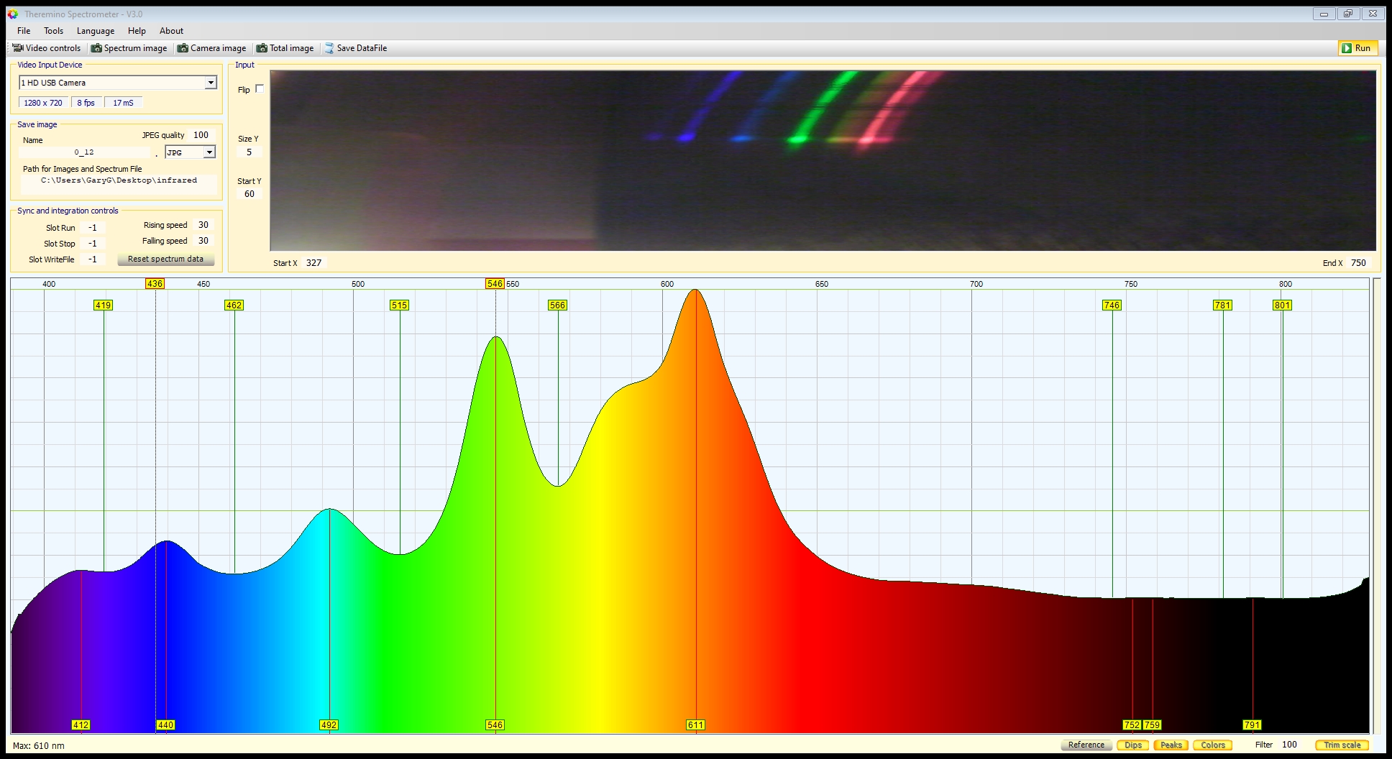Click the Trim scale button
1392x759 pixels.
coord(1342,745)
